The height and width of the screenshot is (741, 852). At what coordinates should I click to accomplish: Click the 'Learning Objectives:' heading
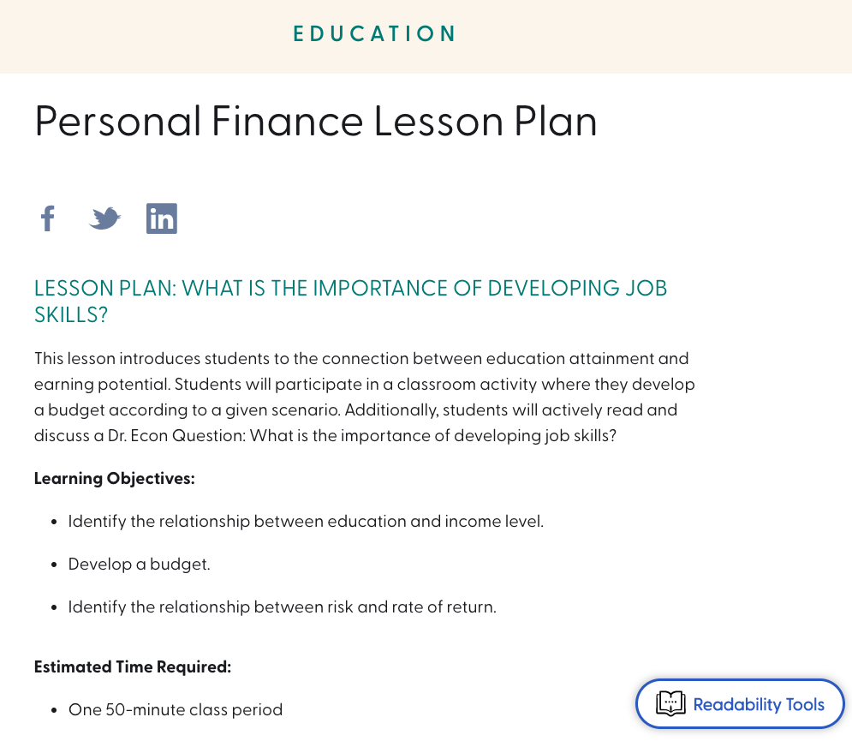pos(114,478)
